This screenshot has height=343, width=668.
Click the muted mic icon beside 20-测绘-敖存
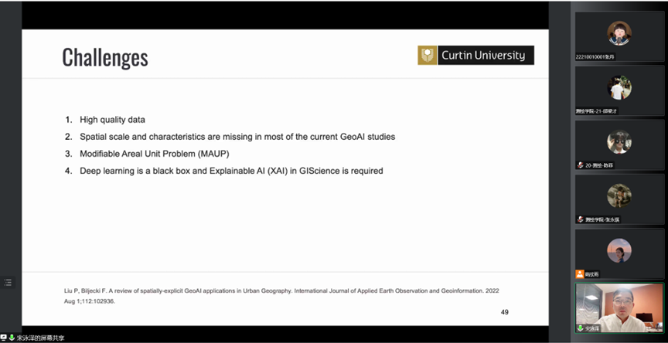click(x=580, y=165)
